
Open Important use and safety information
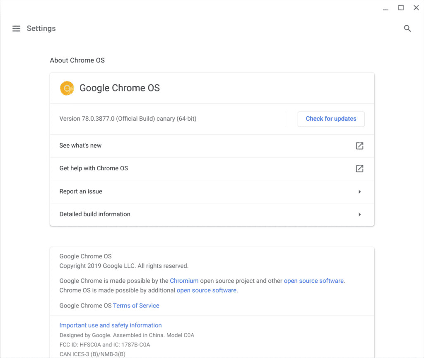click(x=111, y=325)
